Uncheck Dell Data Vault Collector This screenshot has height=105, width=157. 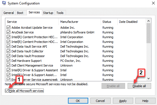(x=8, y=51)
